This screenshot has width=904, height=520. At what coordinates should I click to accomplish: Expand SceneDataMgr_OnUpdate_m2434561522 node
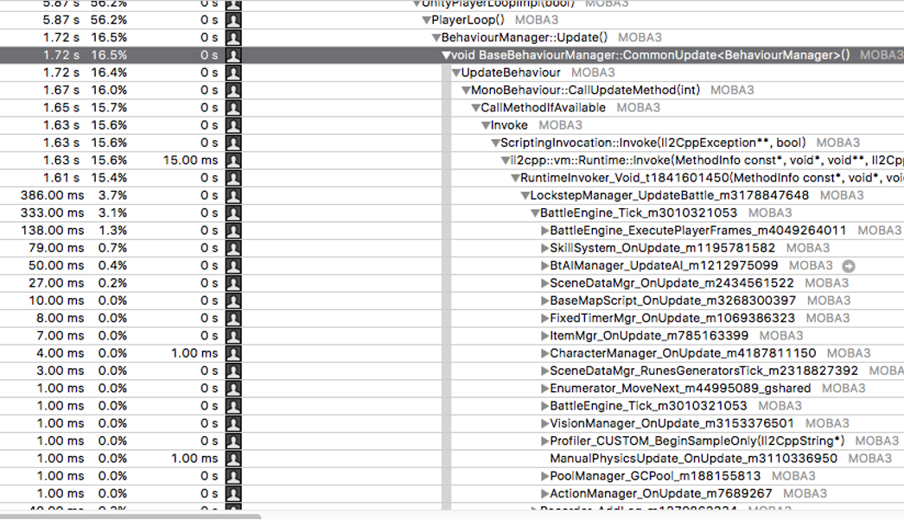[x=544, y=283]
